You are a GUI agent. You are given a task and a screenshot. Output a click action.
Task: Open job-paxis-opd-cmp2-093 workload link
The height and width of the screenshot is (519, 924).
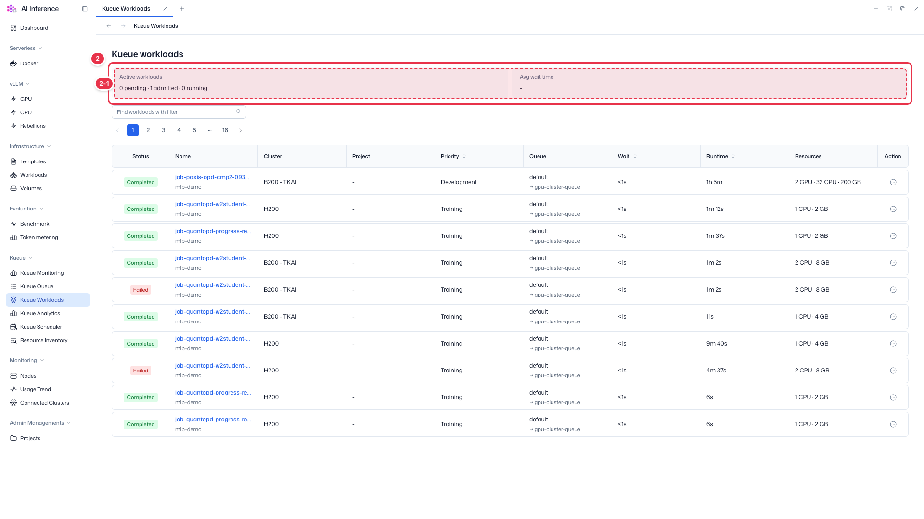[x=212, y=177]
